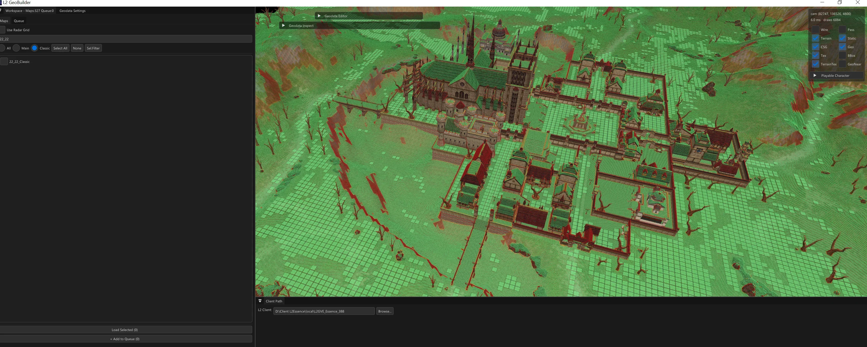The width and height of the screenshot is (867, 347).
Task: Toggle the Geo overlay checkbox
Action: [x=842, y=47]
